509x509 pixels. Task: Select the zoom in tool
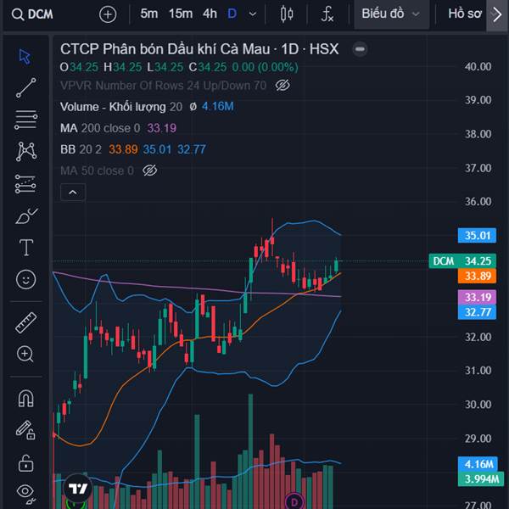click(25, 354)
